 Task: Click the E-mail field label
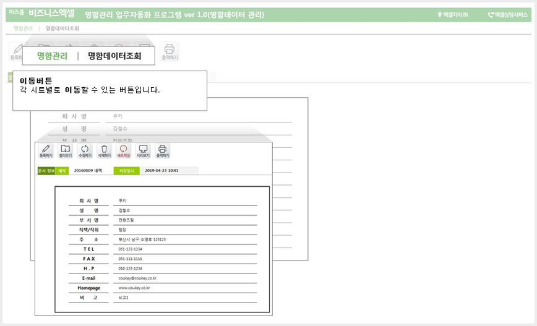click(88, 278)
